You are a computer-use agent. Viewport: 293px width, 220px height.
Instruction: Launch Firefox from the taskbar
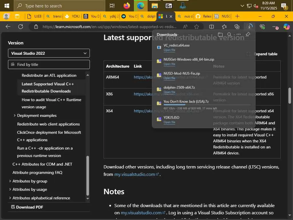[x=127, y=6]
